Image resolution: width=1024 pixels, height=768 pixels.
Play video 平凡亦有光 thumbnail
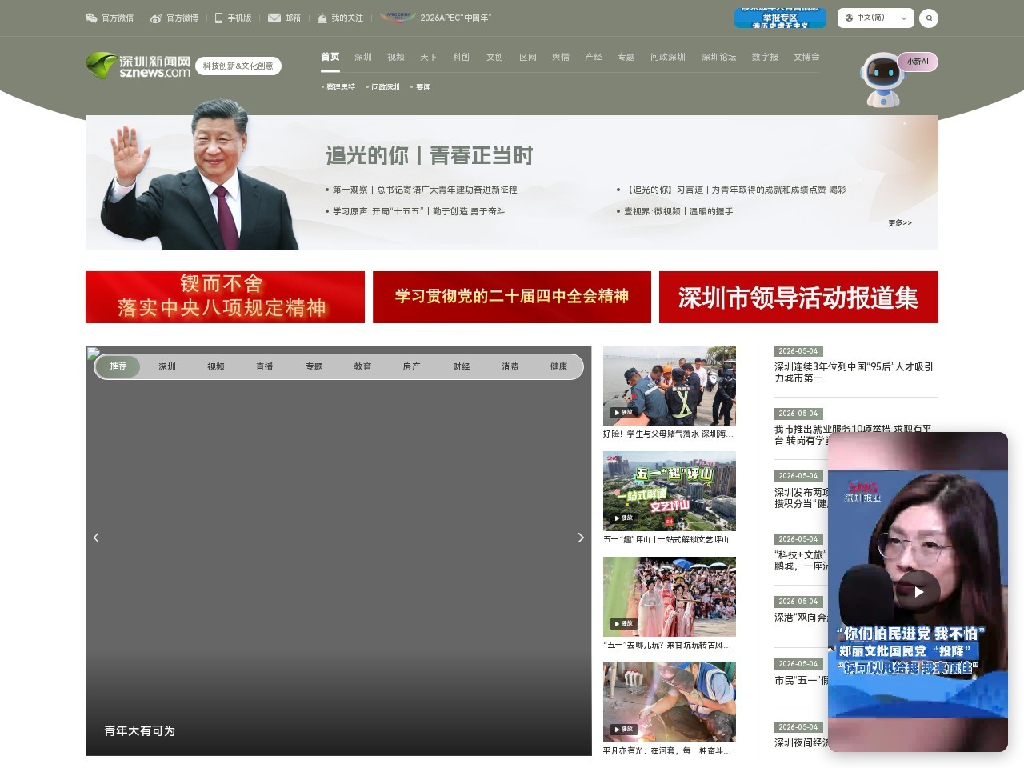pyautogui.click(x=670, y=702)
